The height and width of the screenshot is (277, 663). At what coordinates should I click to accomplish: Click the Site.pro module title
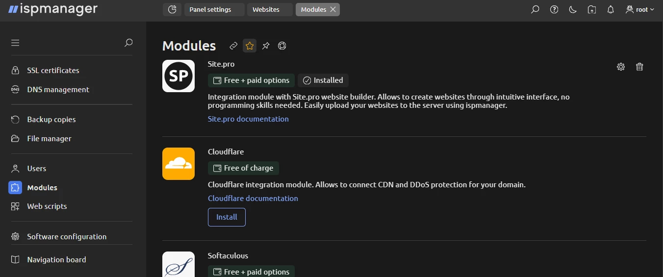(x=221, y=64)
